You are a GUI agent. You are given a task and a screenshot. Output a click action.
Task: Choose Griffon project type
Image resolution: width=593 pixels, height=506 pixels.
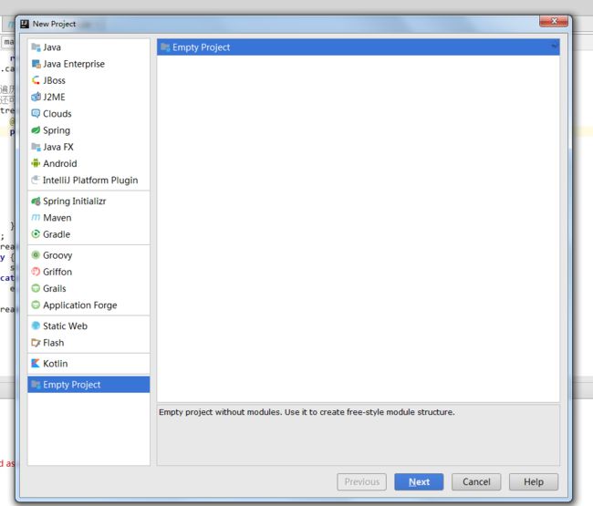[88, 272]
